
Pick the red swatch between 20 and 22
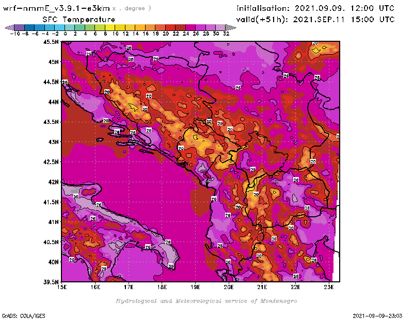(170, 27)
